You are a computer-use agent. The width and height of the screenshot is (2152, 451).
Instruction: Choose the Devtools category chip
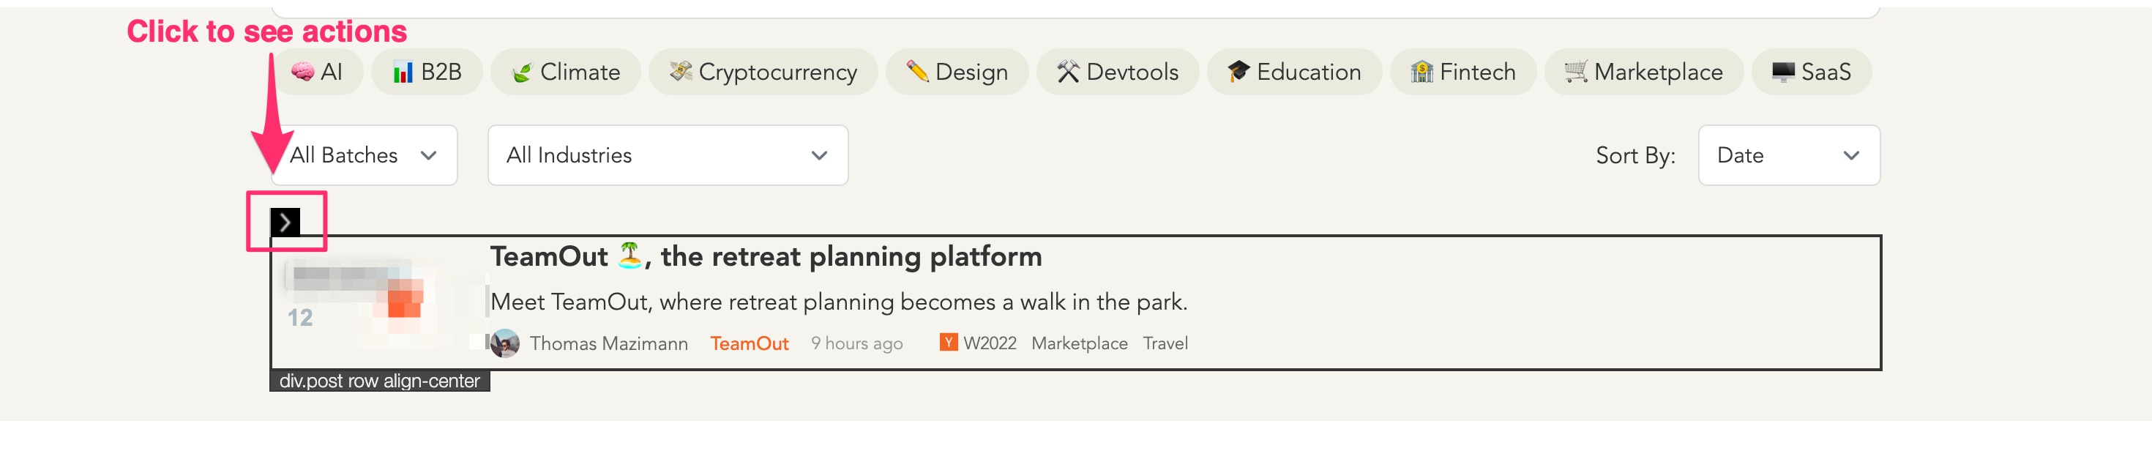coord(1117,72)
